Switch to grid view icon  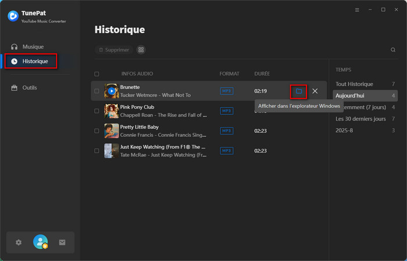click(x=141, y=50)
